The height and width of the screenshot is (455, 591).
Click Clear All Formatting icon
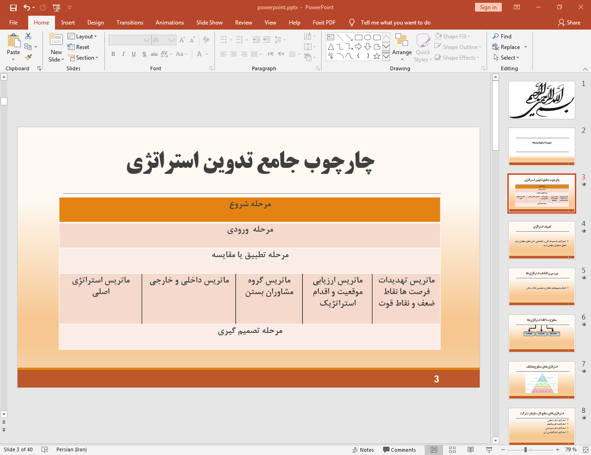point(206,40)
